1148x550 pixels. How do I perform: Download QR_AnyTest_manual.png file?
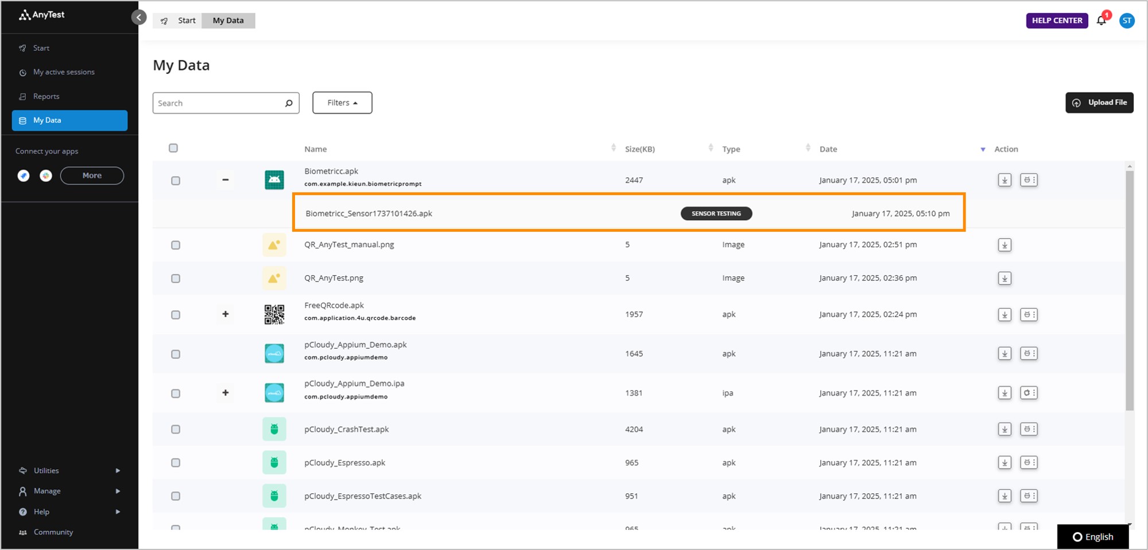click(1004, 245)
